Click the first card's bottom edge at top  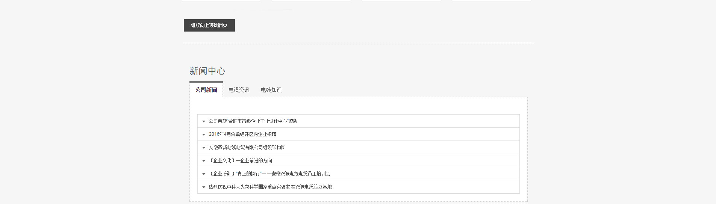coord(221,0)
